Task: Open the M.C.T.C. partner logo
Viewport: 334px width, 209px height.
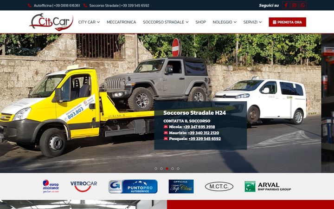Action: [x=219, y=186]
